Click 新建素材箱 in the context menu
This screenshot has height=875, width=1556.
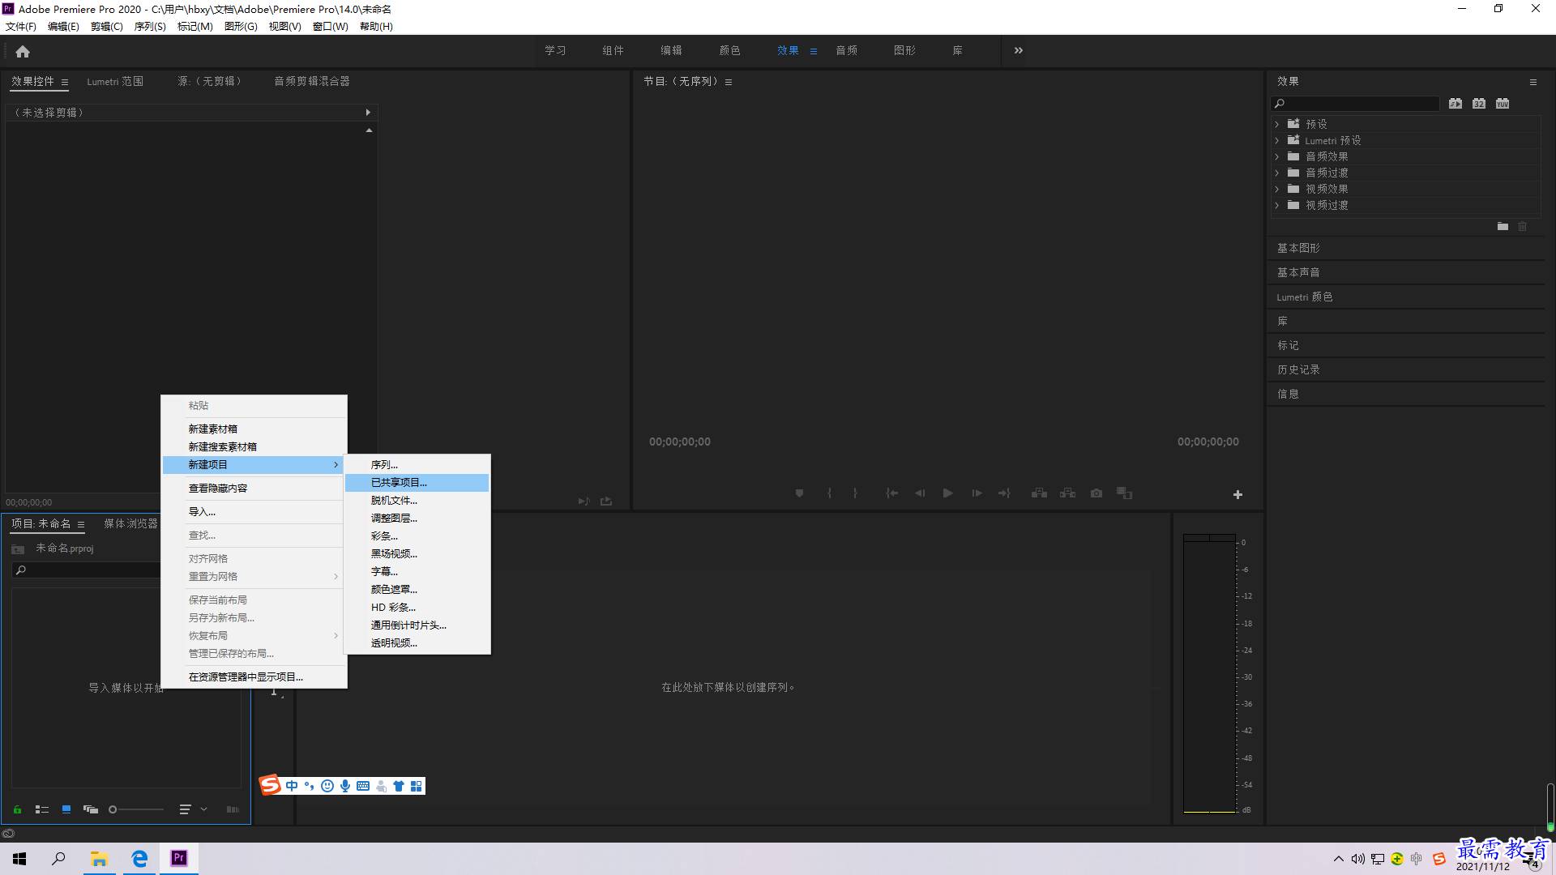(254, 429)
